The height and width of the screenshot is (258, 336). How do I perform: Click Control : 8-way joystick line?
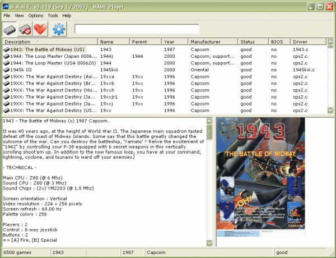30,230
